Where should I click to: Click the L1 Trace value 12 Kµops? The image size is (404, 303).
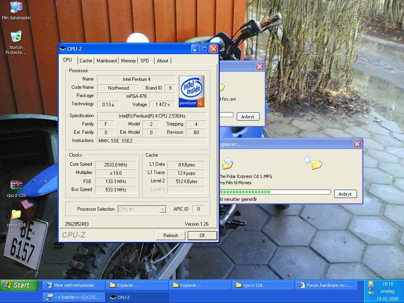click(187, 173)
